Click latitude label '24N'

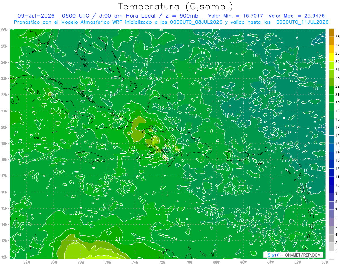(x=4, y=62)
